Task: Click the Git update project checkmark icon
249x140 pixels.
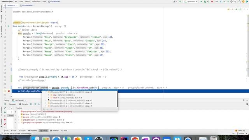Action: [221, 2]
